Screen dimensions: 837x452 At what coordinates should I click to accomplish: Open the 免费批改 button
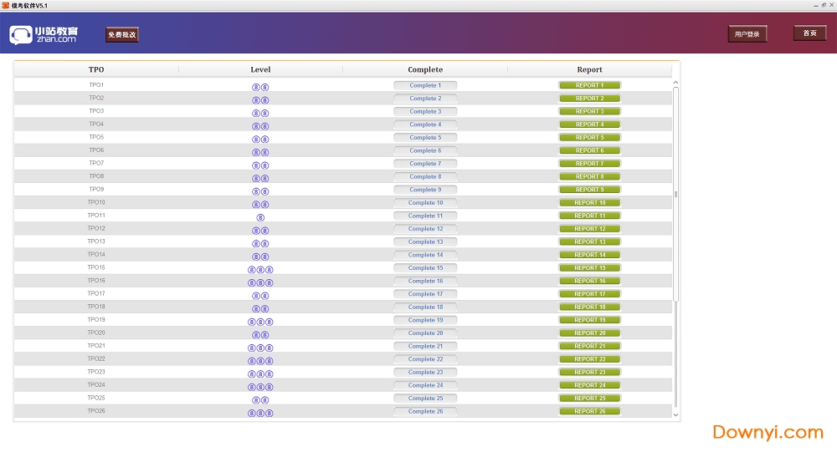pyautogui.click(x=122, y=35)
